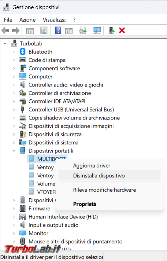Screen dimensions: 167x261
Task: Click the Show/Hide console tree icon
Action: [30, 31]
